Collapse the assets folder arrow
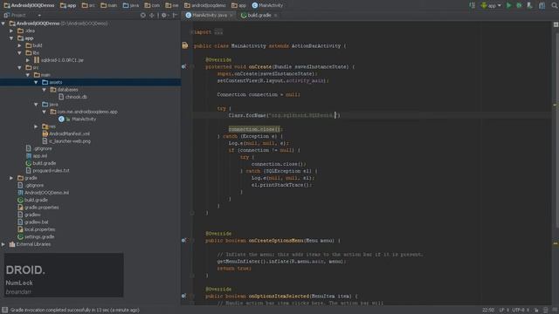Screen dimensions: 559x314 coord(37,82)
